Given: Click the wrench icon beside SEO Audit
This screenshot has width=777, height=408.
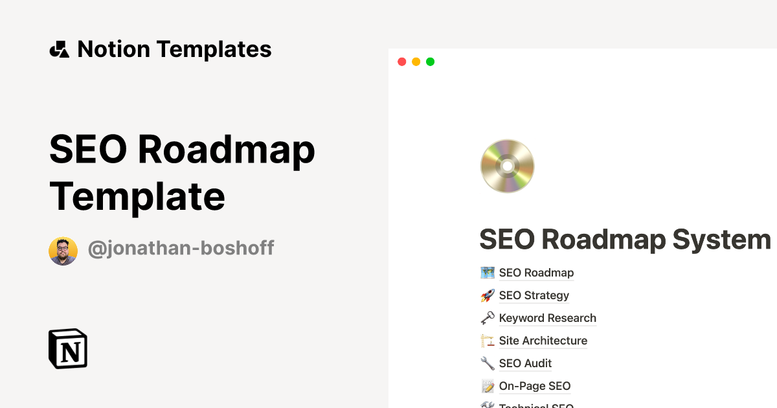Looking at the screenshot, I should 488,363.
